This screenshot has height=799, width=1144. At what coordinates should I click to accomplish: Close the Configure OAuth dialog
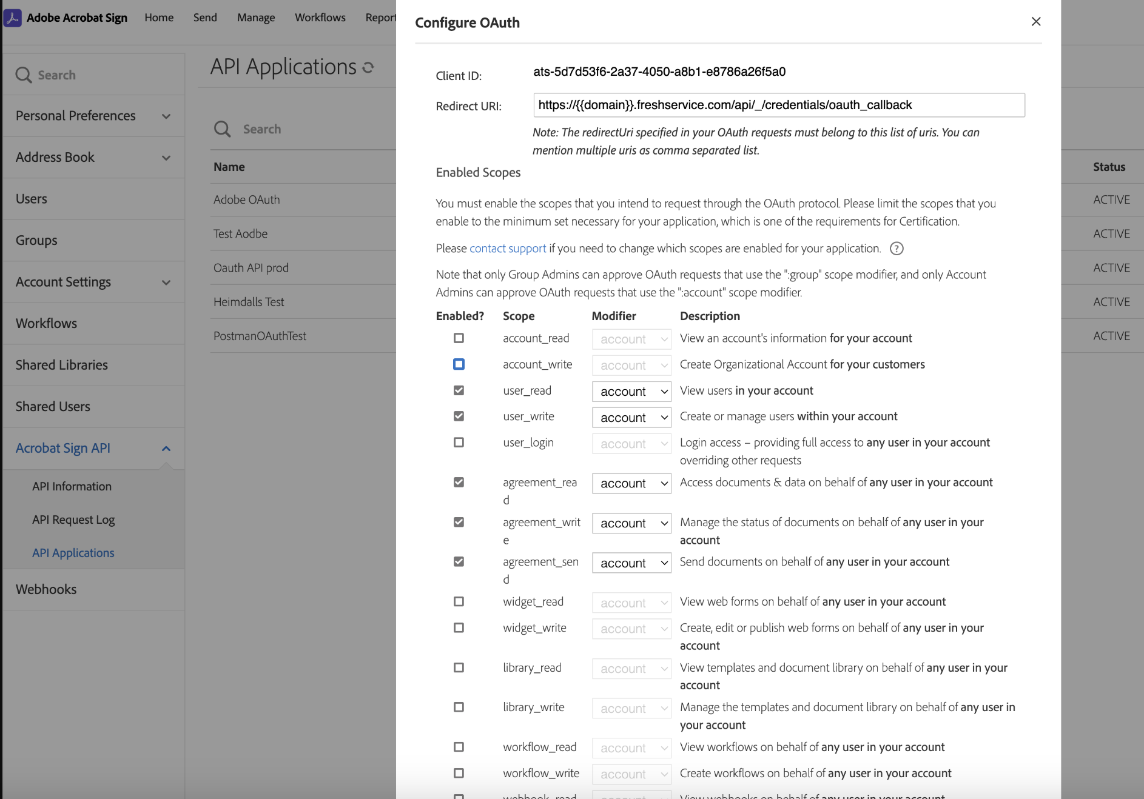1036,22
